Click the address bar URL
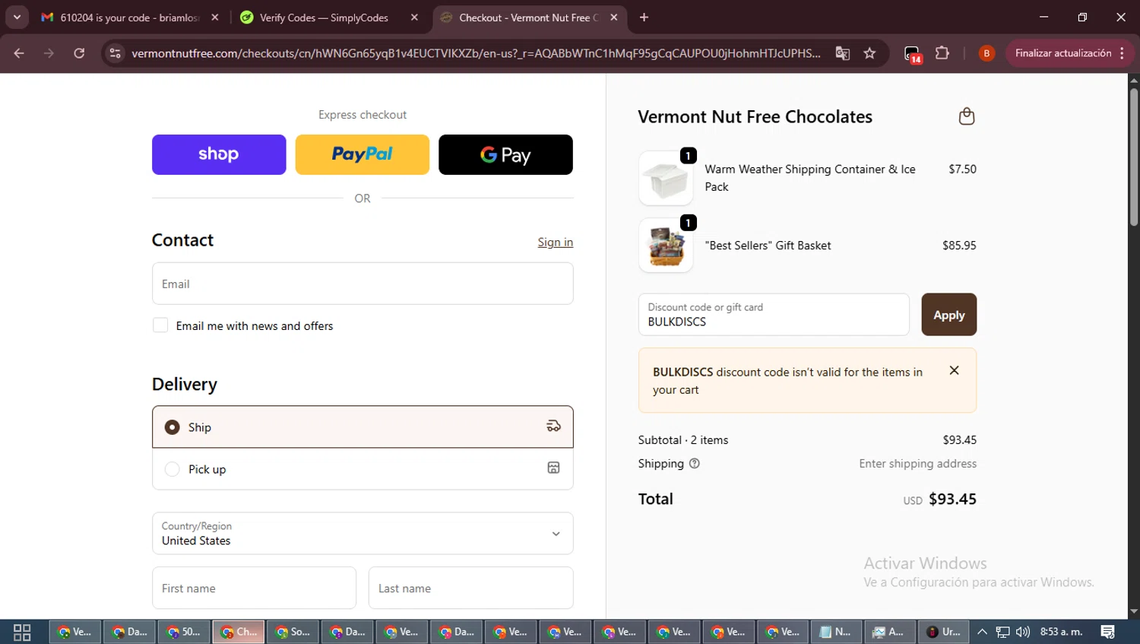The width and height of the screenshot is (1140, 644). pyautogui.click(x=476, y=53)
